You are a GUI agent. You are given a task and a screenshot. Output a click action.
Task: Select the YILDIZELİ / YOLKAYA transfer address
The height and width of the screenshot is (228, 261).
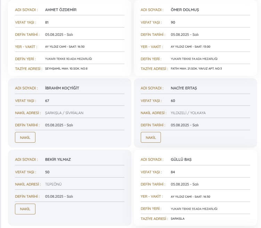tap(188, 113)
